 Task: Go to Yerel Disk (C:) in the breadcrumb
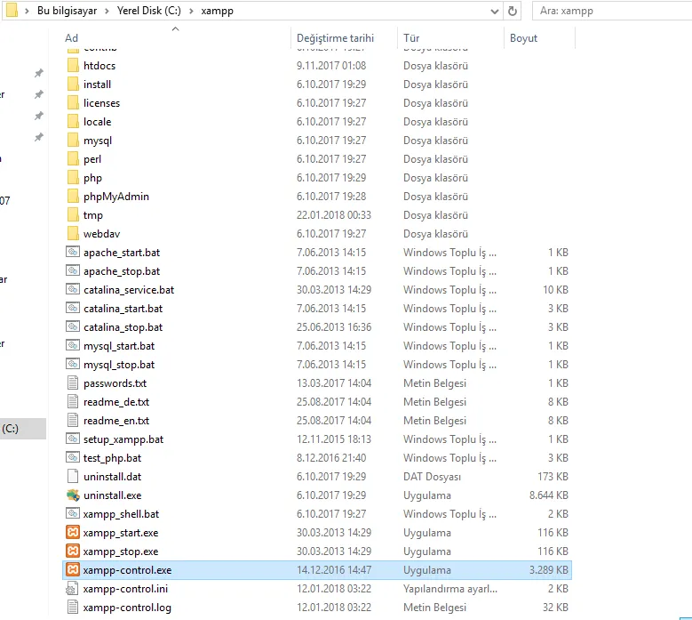coord(148,11)
